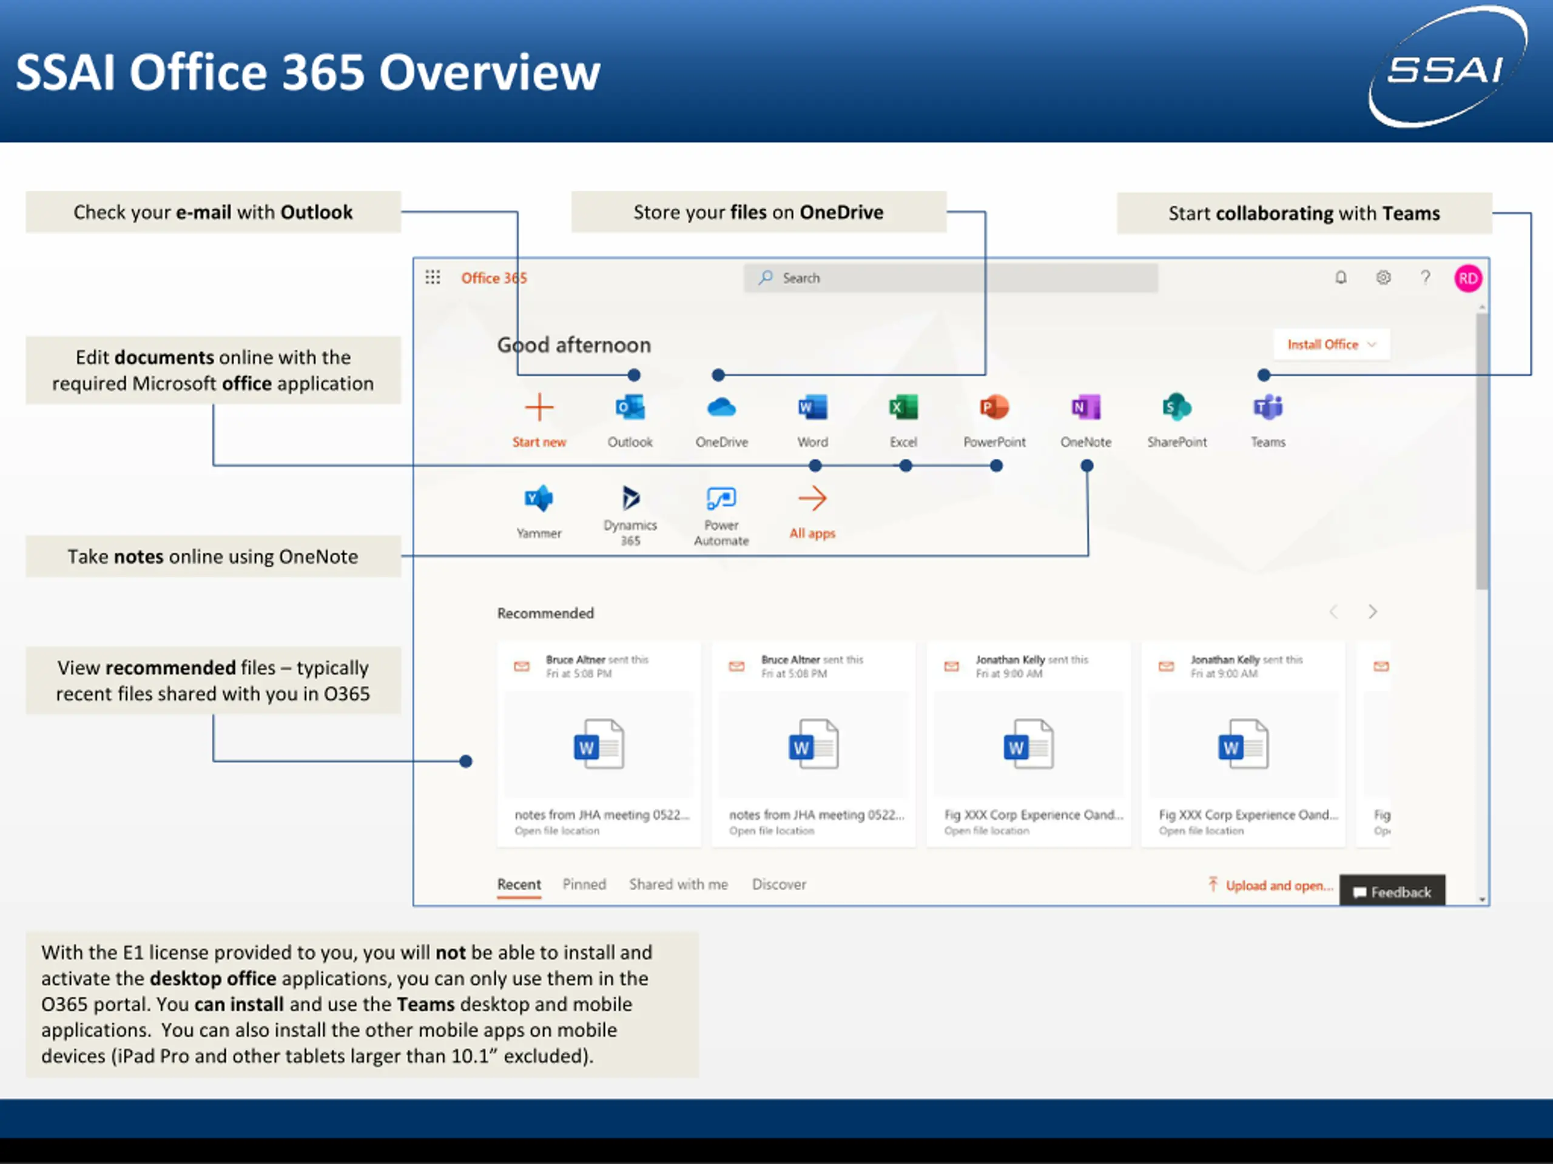
Task: Launch the PowerPoint app
Action: 994,420
